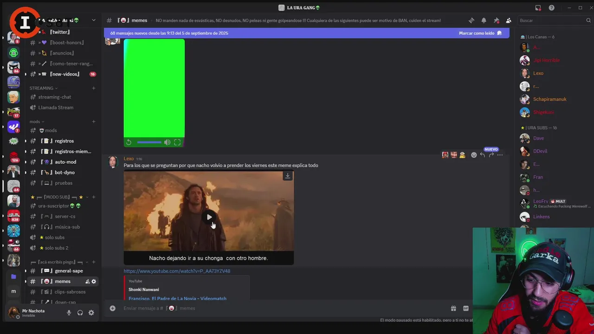594x334 pixels.
Task: Download the meme video attachment
Action: (288, 176)
